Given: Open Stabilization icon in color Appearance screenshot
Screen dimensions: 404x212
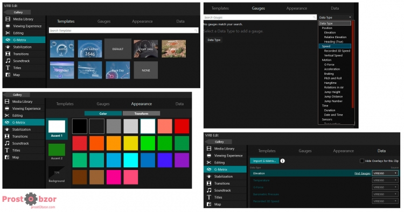Looking at the screenshot, I should pyautogui.click(x=7, y=130).
